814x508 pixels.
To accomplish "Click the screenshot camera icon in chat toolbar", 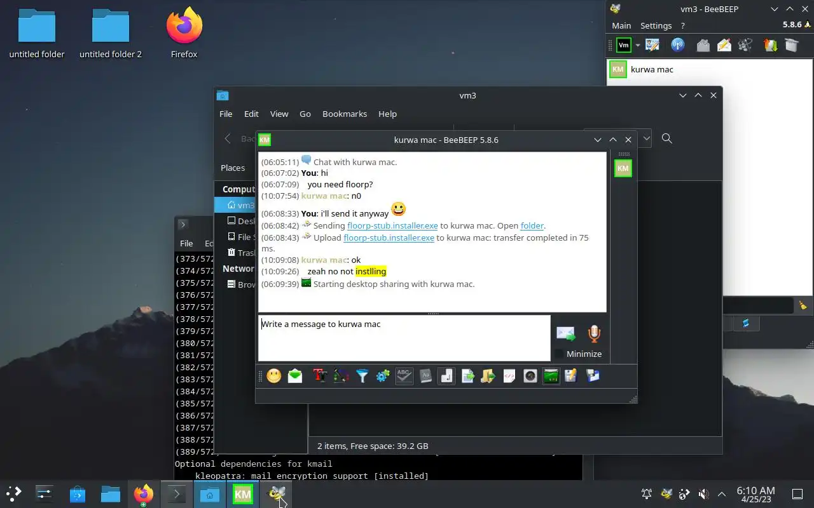I will tap(530, 376).
